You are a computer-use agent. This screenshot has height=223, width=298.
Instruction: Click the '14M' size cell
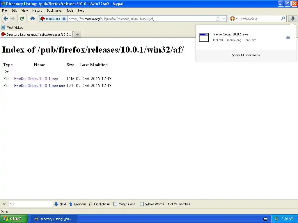(x=70, y=79)
